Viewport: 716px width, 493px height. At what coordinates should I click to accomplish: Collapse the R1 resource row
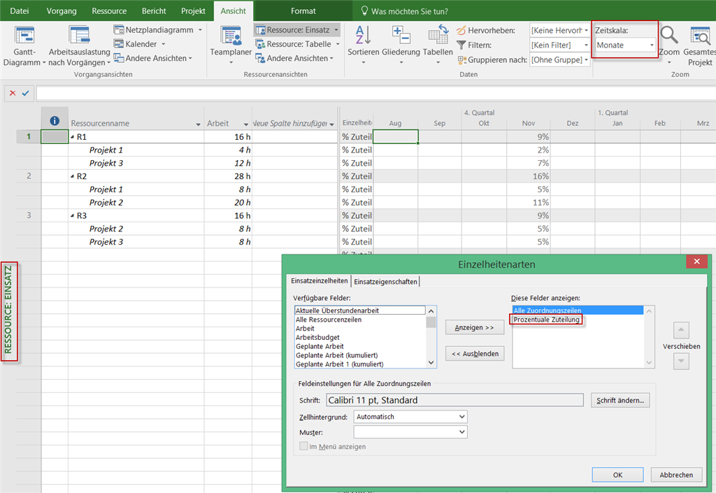pyautogui.click(x=73, y=137)
